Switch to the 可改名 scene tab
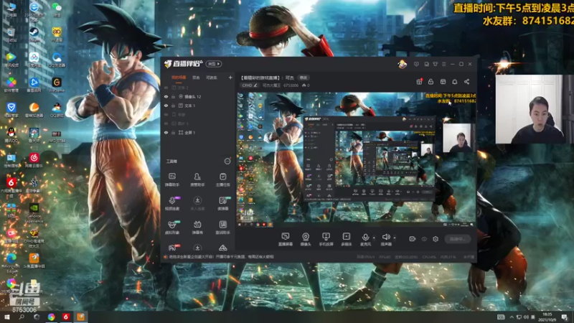The width and height of the screenshot is (574, 323). coord(212,78)
